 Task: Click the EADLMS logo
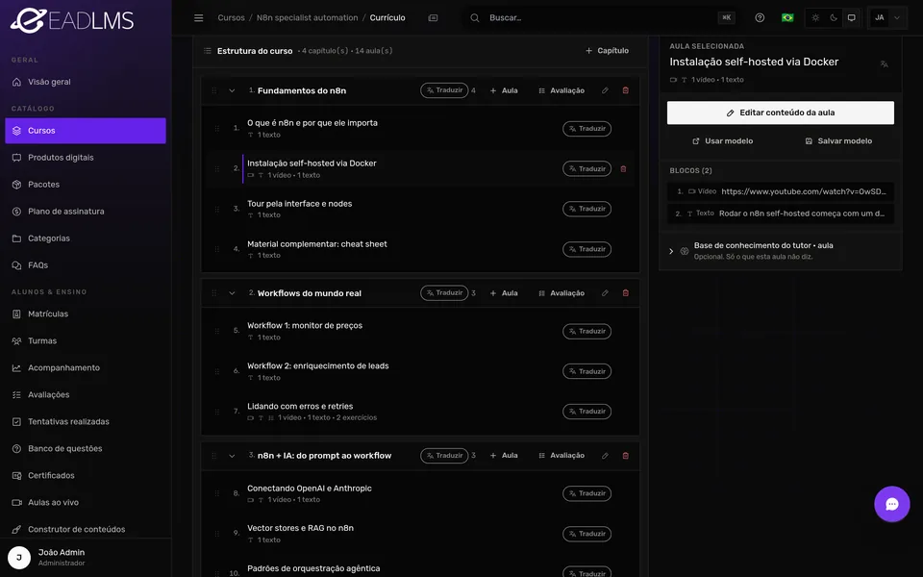click(72, 20)
